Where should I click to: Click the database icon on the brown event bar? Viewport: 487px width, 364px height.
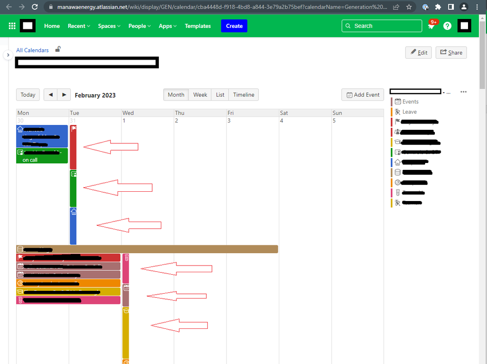point(19,249)
